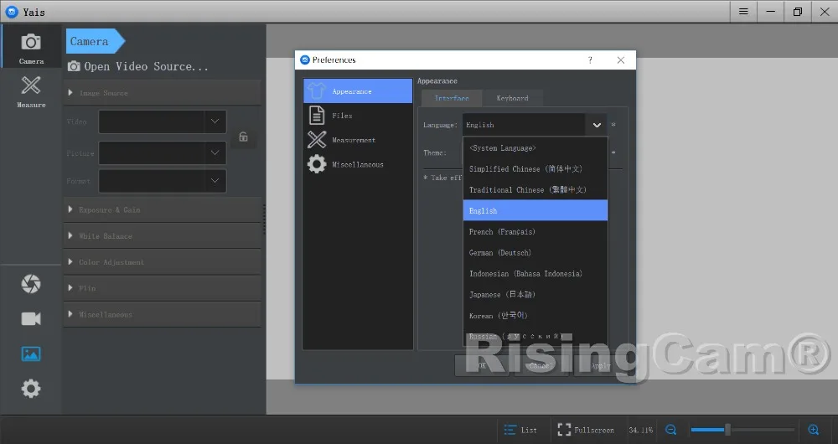Choose German (Deutsch) language option
This screenshot has height=444, width=838.
coord(535,252)
